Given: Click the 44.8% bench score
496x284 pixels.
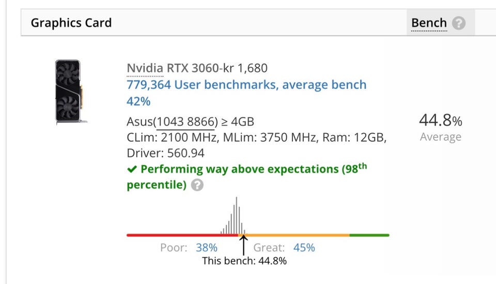Looking at the screenshot, I should coord(440,121).
